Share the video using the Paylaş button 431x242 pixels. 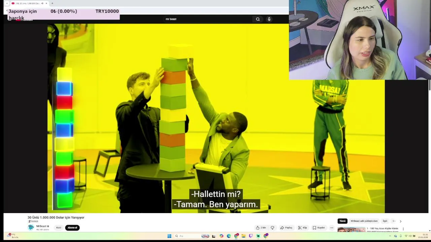coord(286,228)
